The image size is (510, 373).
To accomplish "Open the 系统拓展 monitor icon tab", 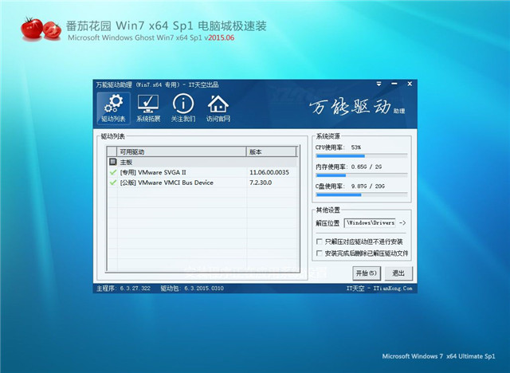I will click(x=148, y=108).
